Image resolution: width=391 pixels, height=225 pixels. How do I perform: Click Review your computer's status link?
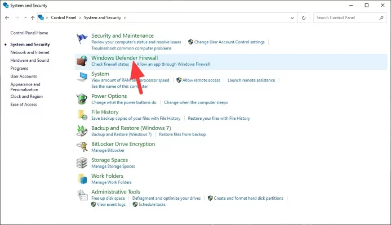(x=136, y=42)
